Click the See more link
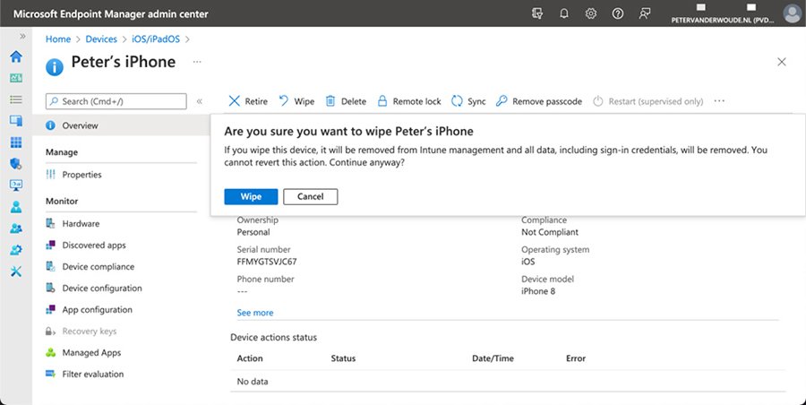This screenshot has height=405, width=806. pos(255,313)
